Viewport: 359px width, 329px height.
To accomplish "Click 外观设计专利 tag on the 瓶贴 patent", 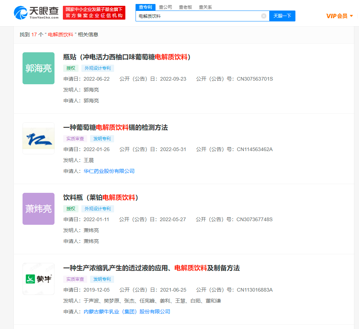I will pyautogui.click(x=97, y=68).
